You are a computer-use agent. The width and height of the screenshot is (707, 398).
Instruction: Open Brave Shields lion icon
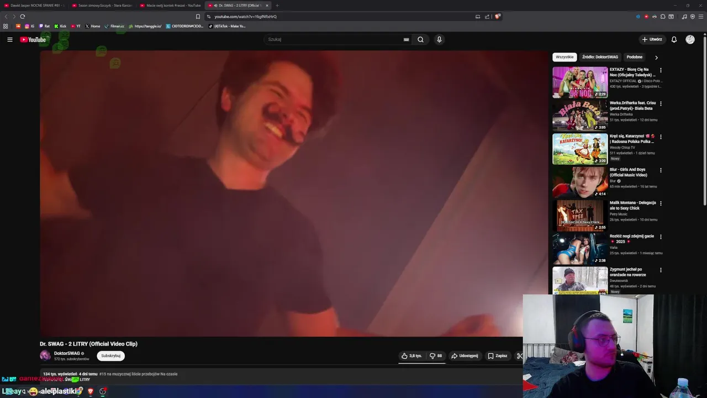click(x=498, y=17)
